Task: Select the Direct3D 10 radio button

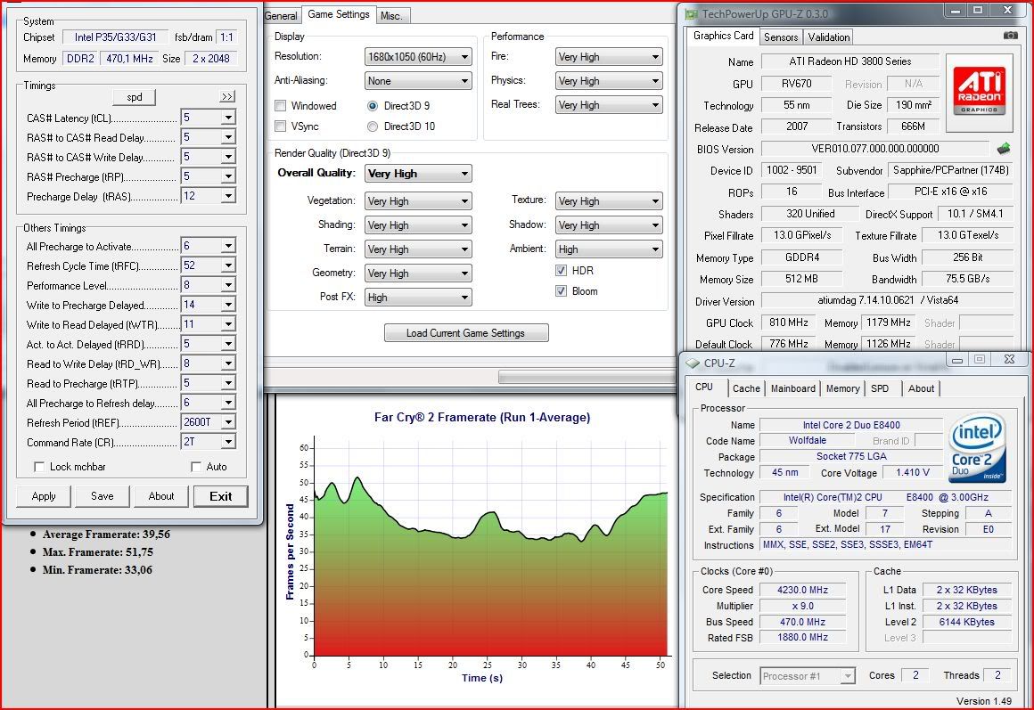Action: 373,126
